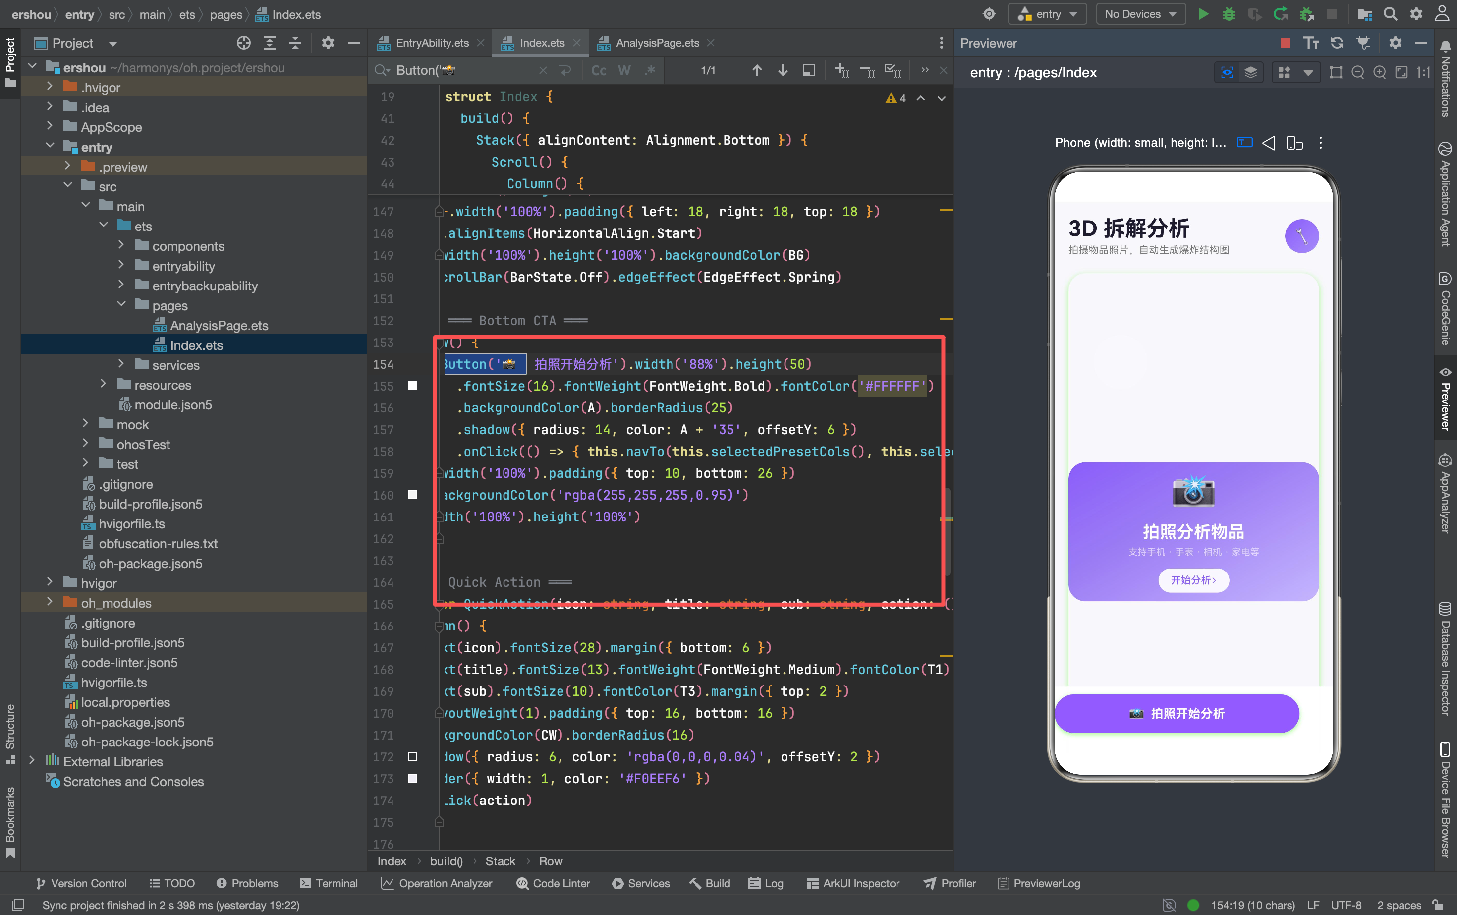This screenshot has height=915, width=1457.
Task: Expand the components folder
Action: [x=121, y=246]
